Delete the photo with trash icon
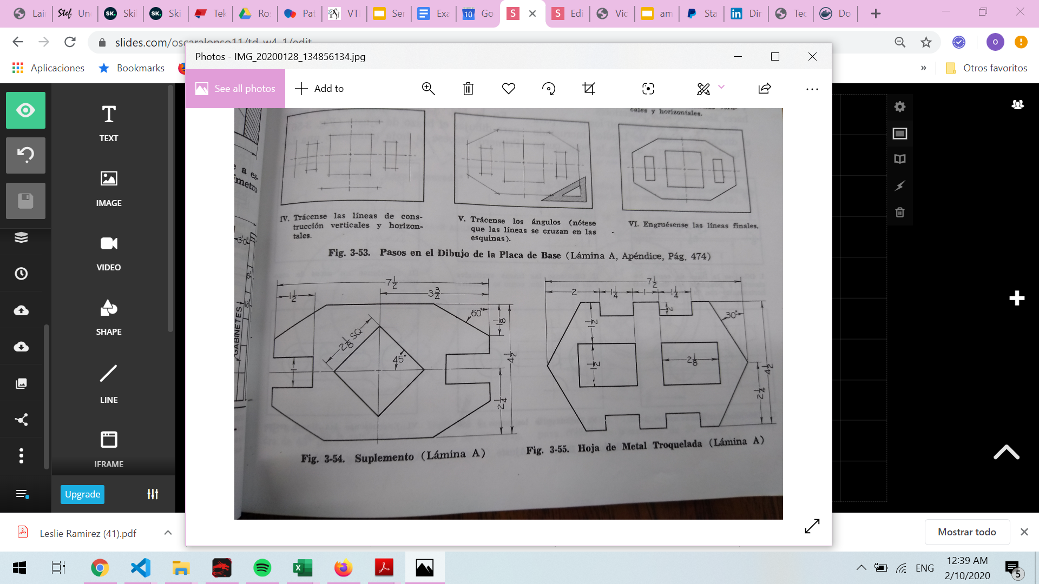Viewport: 1039px width, 584px height. tap(468, 89)
